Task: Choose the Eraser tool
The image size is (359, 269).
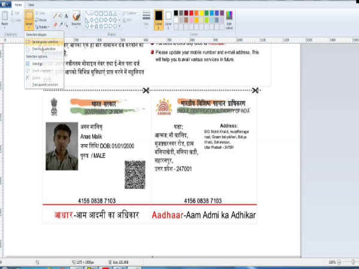Action: click(x=56, y=25)
